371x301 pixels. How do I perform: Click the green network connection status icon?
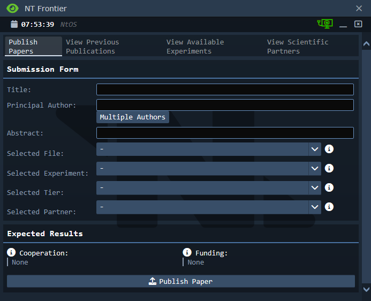(325, 24)
